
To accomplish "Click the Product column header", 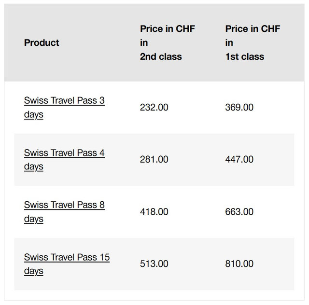I will (42, 42).
